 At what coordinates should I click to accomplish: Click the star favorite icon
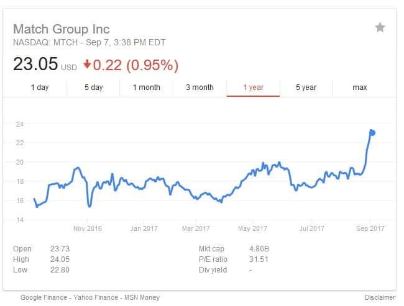click(x=380, y=27)
